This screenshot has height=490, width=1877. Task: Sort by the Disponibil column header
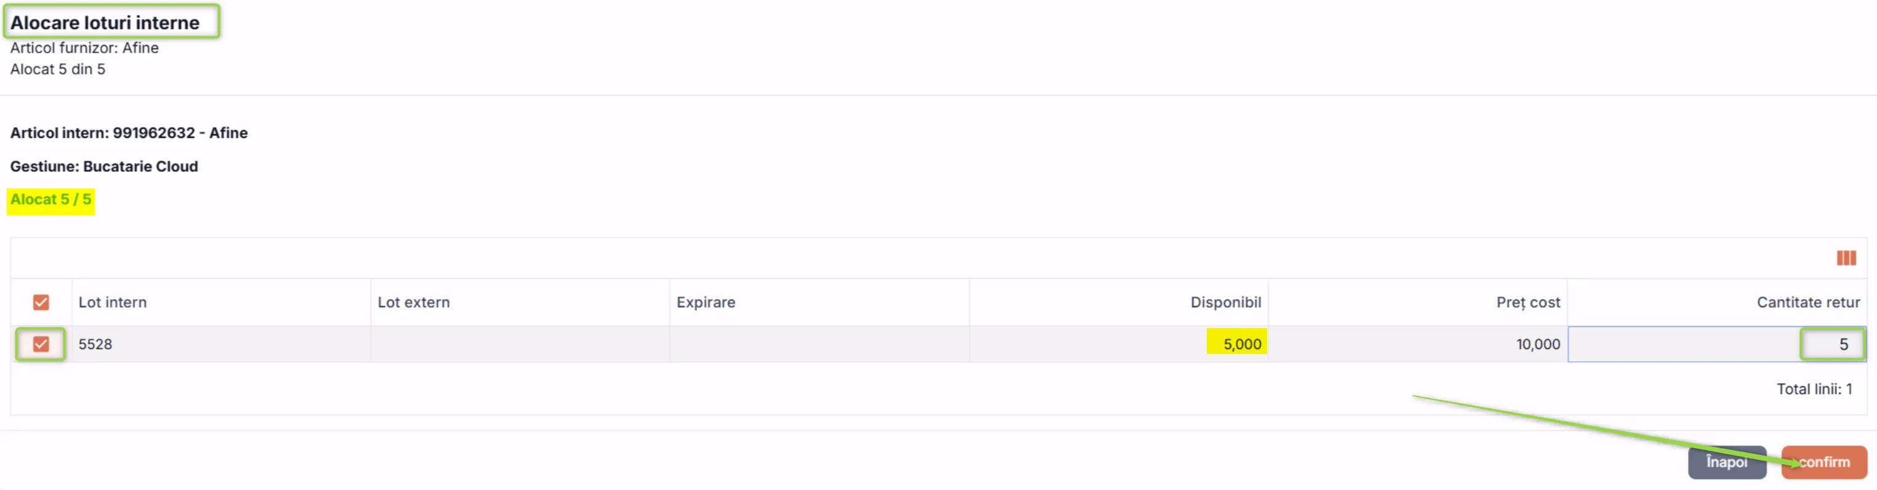[x=1226, y=302]
